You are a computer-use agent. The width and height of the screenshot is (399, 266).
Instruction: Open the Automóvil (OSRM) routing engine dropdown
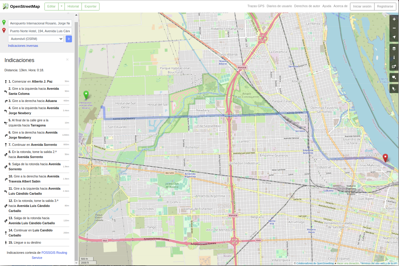pos(36,39)
